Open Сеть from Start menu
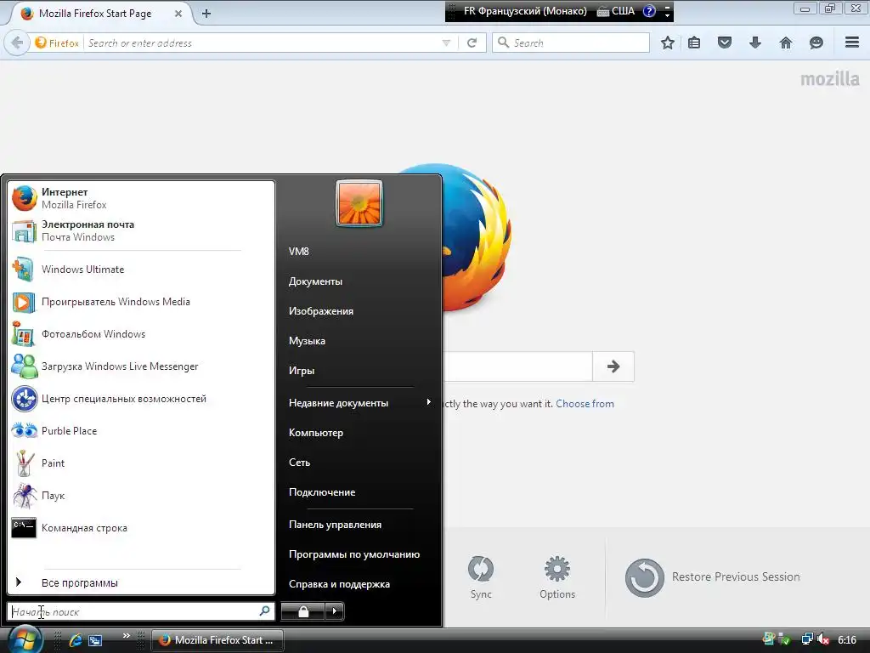The height and width of the screenshot is (653, 870). [x=299, y=462]
